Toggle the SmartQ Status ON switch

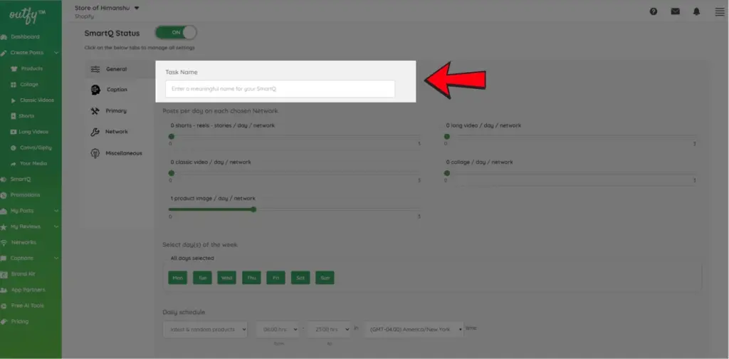tap(176, 33)
